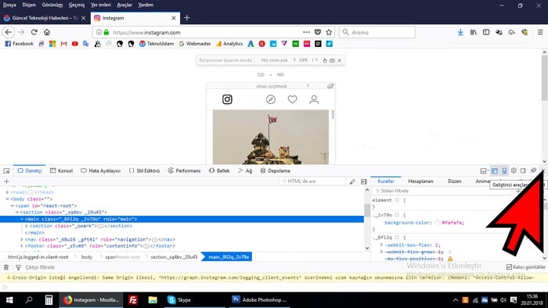Toggle the Kalıcı günlükler checkbox
548x308 pixels.
coord(509,267)
